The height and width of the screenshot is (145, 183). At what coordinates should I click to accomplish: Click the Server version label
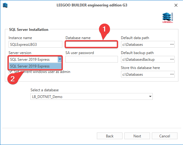pos(20,53)
